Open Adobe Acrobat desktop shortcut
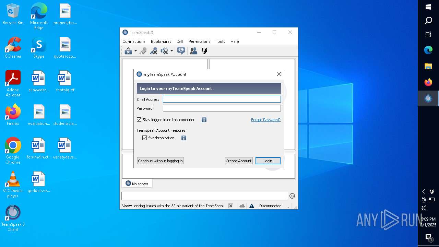 [13, 84]
